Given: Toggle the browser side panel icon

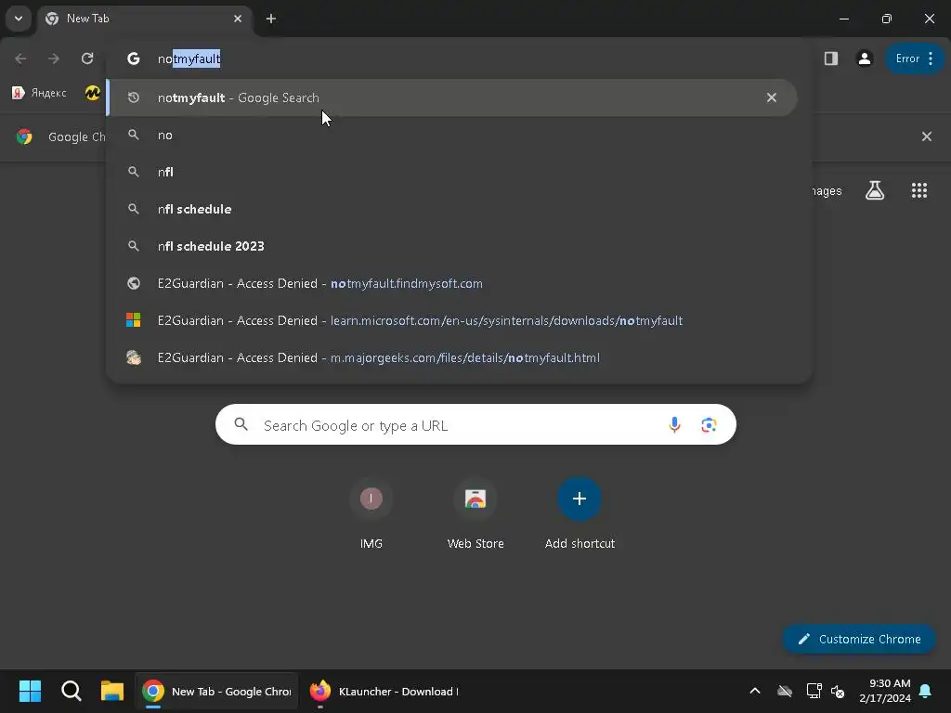Looking at the screenshot, I should (831, 58).
